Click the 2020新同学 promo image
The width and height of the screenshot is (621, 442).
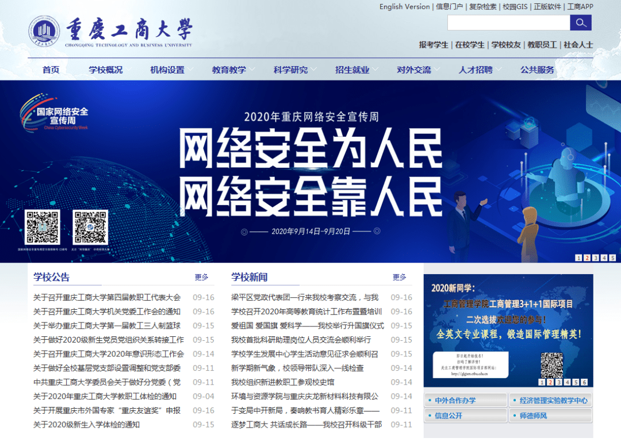pos(508,330)
